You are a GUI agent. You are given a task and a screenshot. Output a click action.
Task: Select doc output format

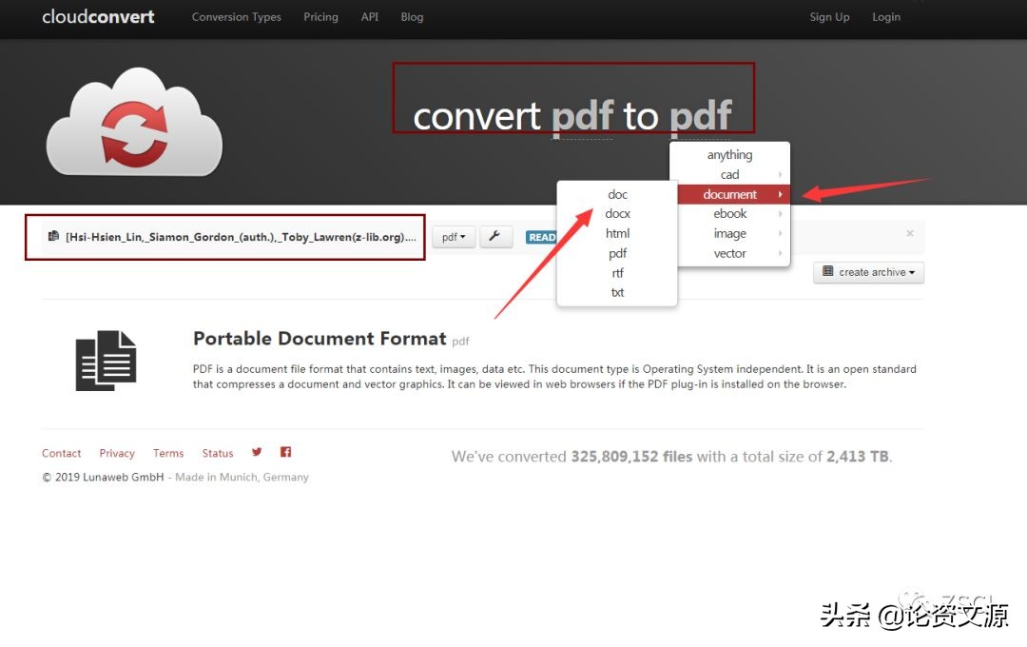[x=617, y=194]
